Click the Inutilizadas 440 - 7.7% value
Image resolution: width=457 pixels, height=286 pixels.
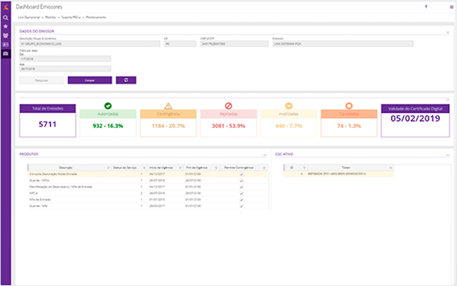tap(288, 126)
